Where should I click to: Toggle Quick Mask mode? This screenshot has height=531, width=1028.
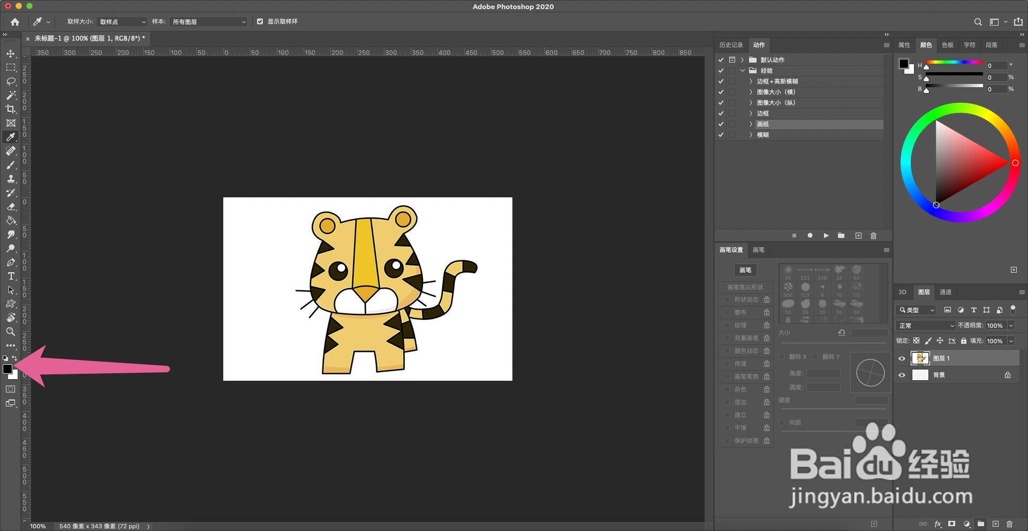11,389
